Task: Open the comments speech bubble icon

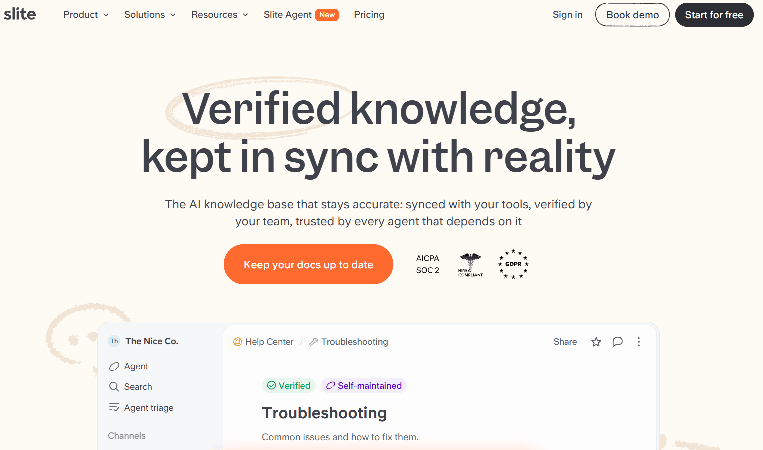Action: 618,342
